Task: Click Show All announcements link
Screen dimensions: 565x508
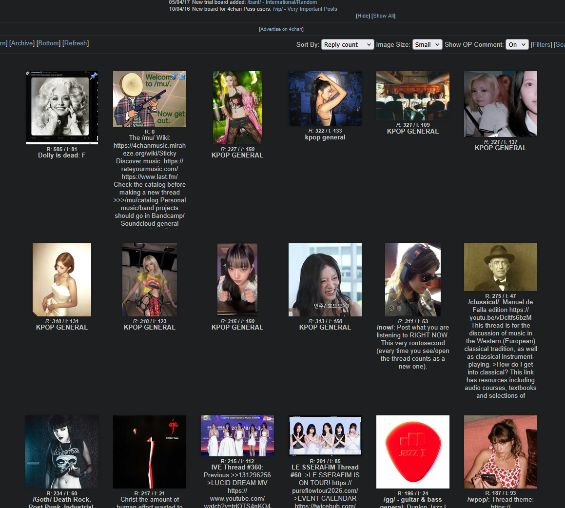Action: click(383, 16)
